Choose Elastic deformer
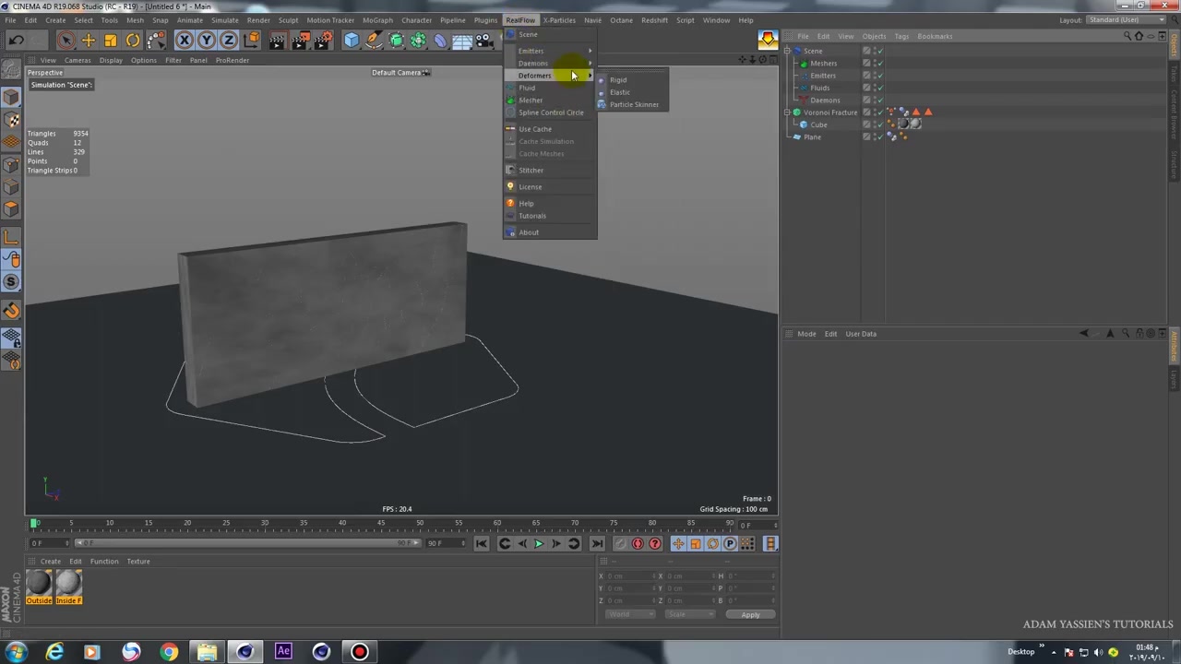Screen dimensions: 1181x664 pyautogui.click(x=630, y=92)
